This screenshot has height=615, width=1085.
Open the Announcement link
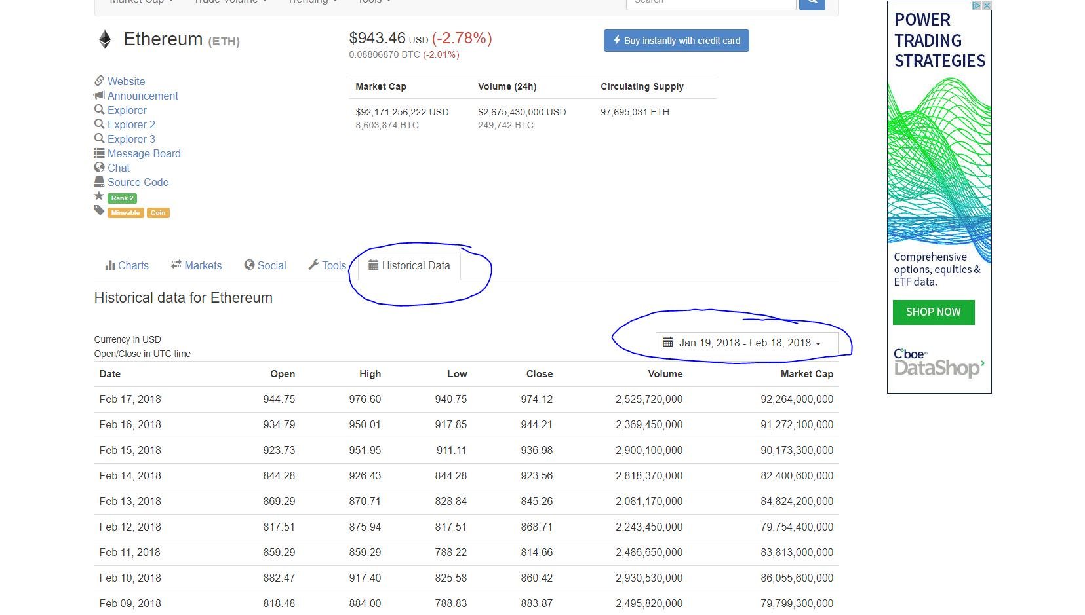(143, 96)
